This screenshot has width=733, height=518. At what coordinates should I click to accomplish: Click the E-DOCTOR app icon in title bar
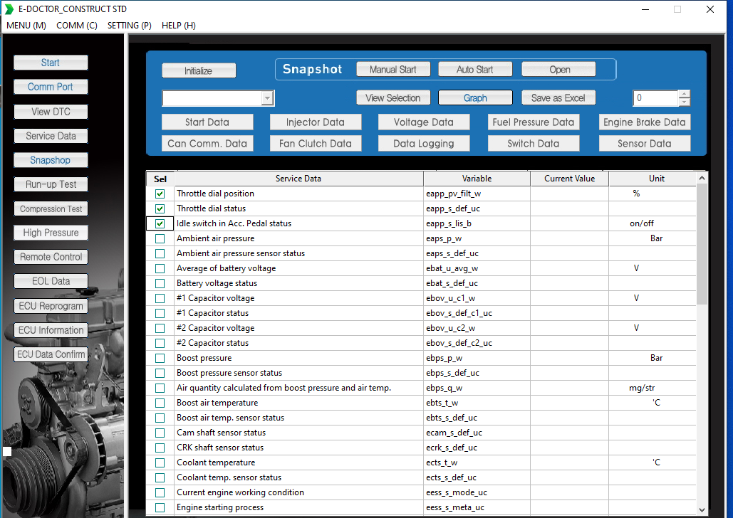9,9
